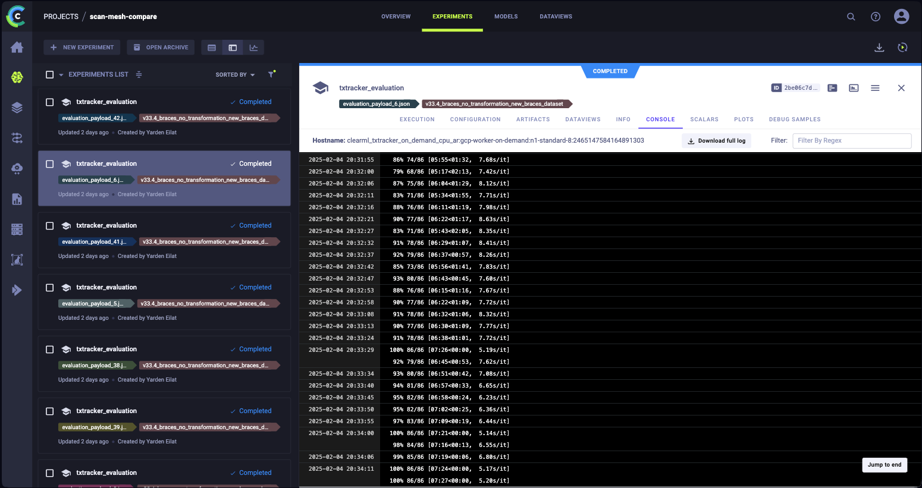Switch to the graph comparison view icon
The width and height of the screenshot is (922, 488).
253,48
